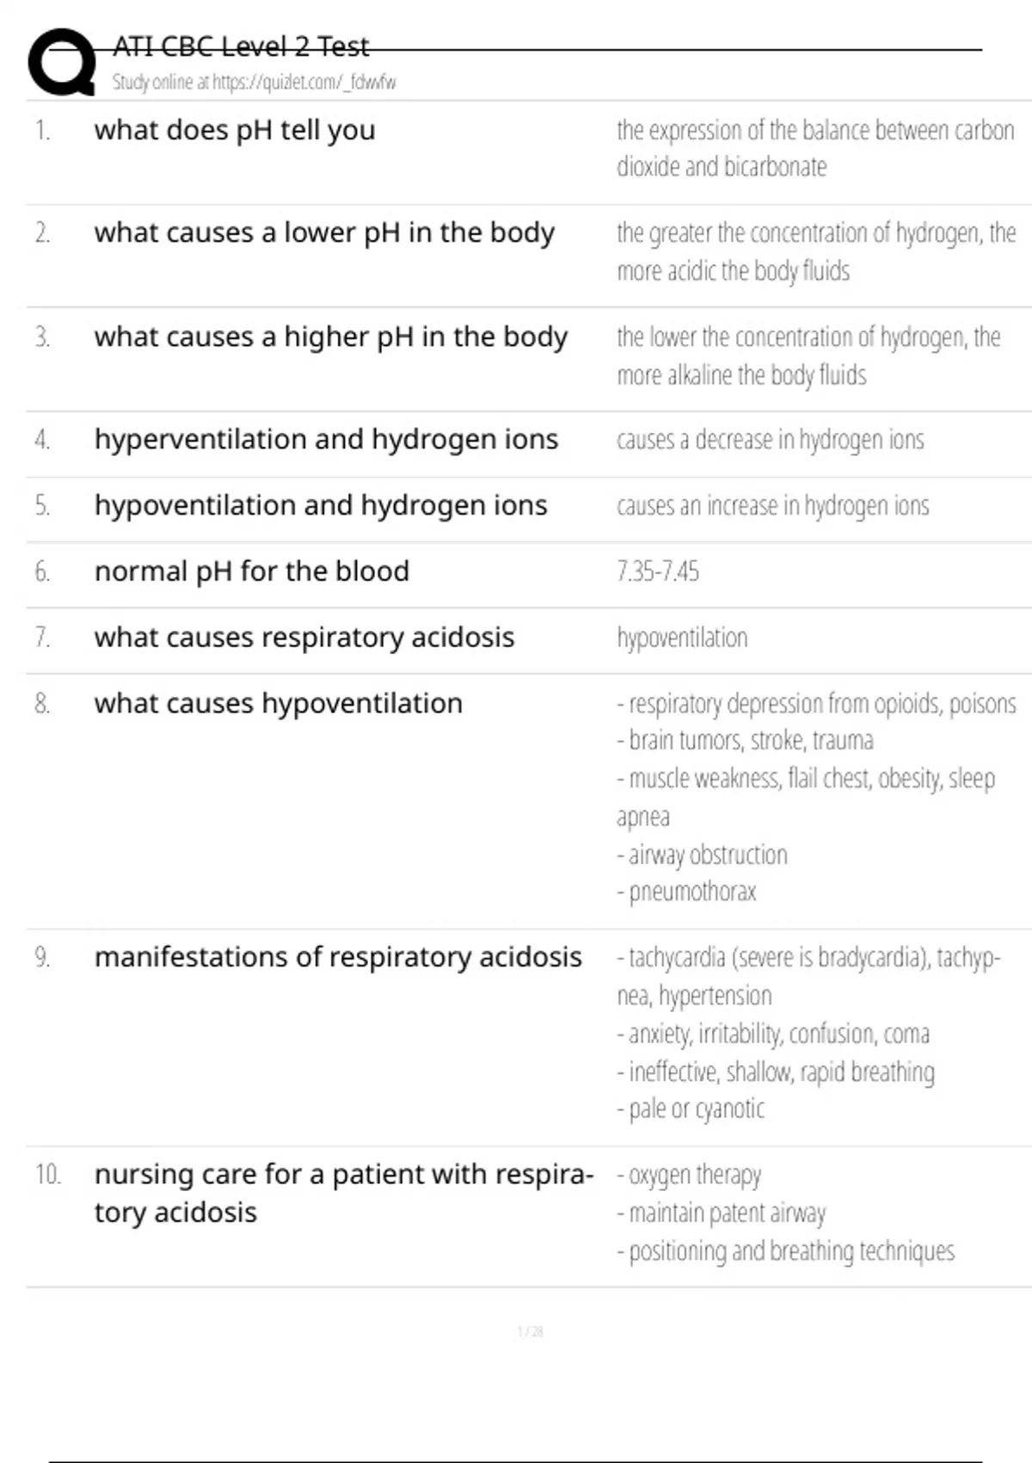Select the 'pale or cyanotic' line

click(691, 1108)
